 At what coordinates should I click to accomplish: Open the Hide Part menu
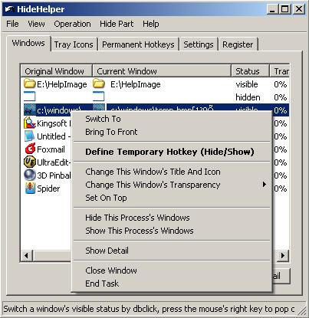click(117, 24)
